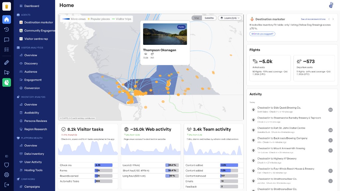Click the Team activity people icon
The width and height of the screenshot is (340, 191).
point(189,129)
